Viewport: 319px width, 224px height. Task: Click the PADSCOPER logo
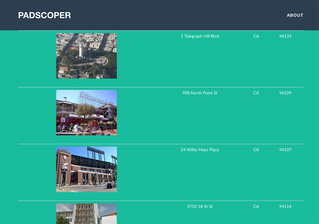[x=44, y=15]
